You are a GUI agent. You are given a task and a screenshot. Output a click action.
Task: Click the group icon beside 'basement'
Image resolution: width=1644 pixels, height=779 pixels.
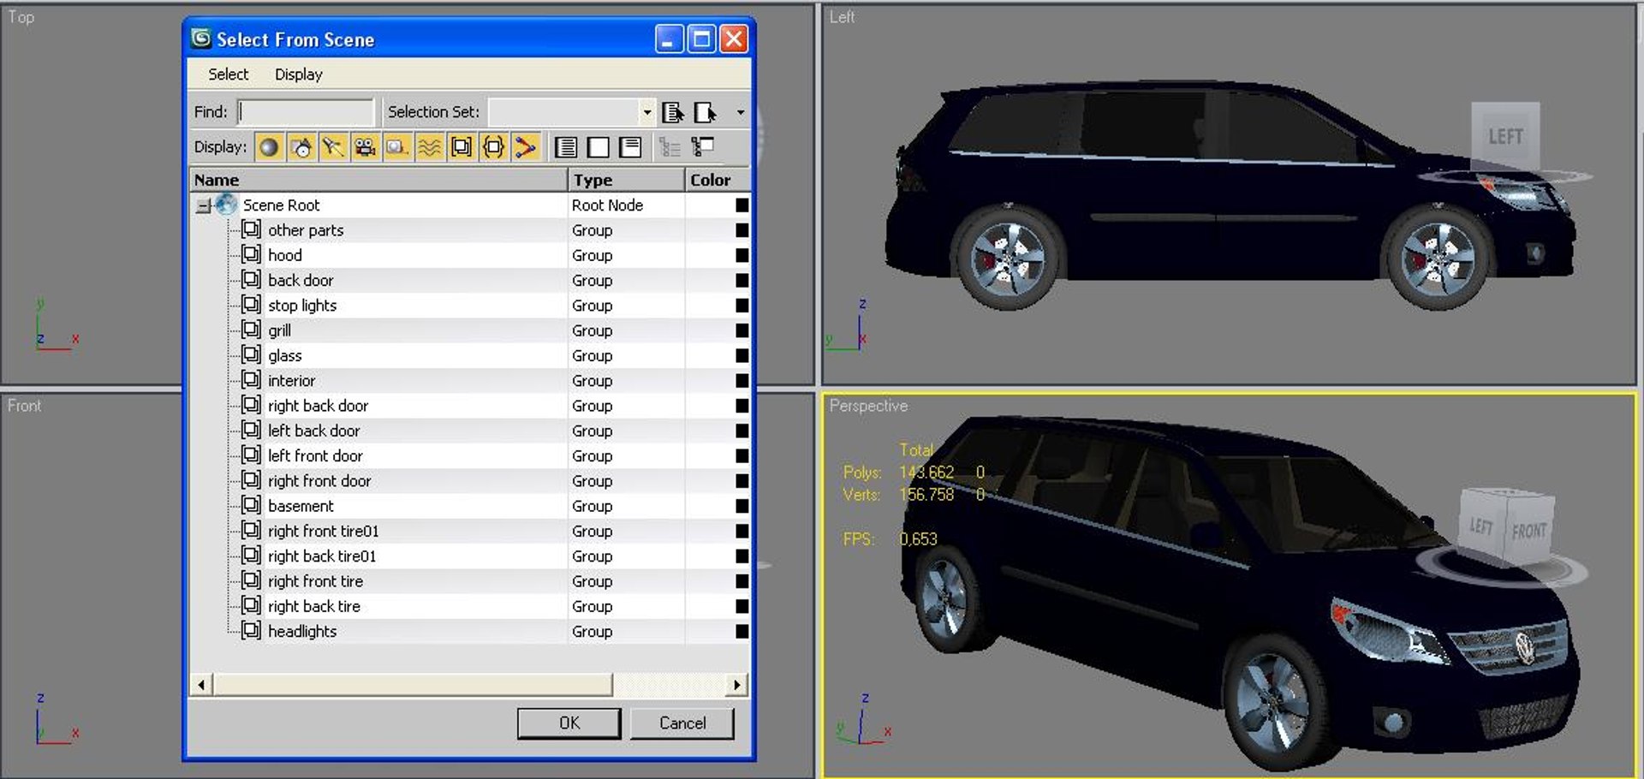click(251, 505)
